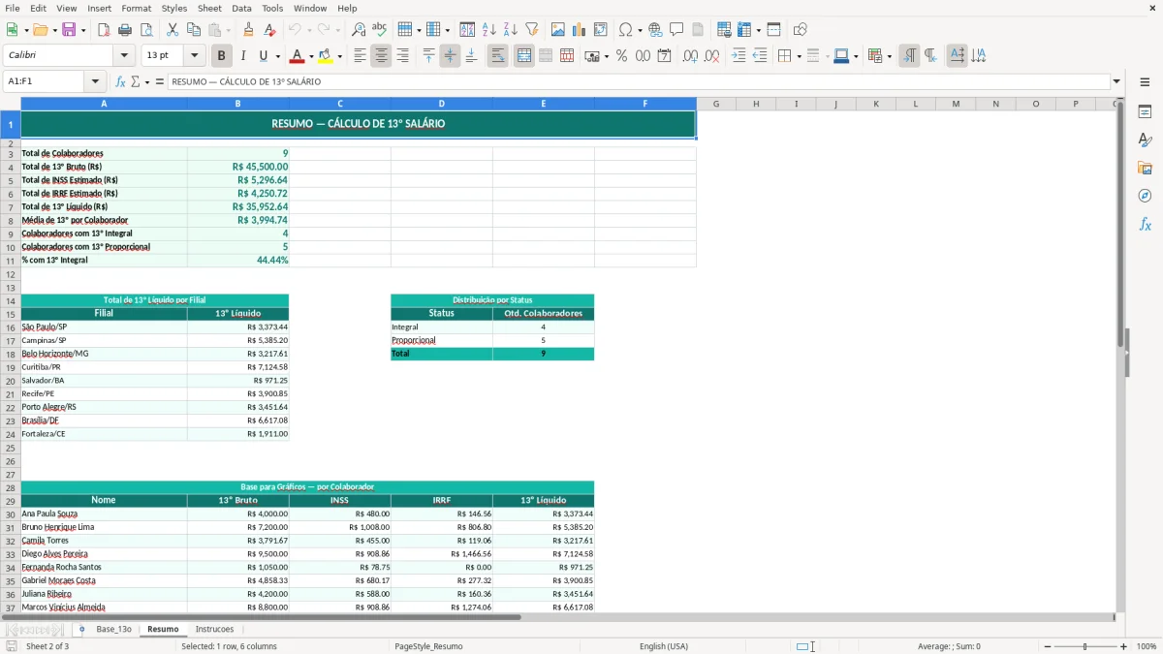This screenshot has height=654, width=1163.
Task: Open the Styles menu
Action: coord(174,8)
